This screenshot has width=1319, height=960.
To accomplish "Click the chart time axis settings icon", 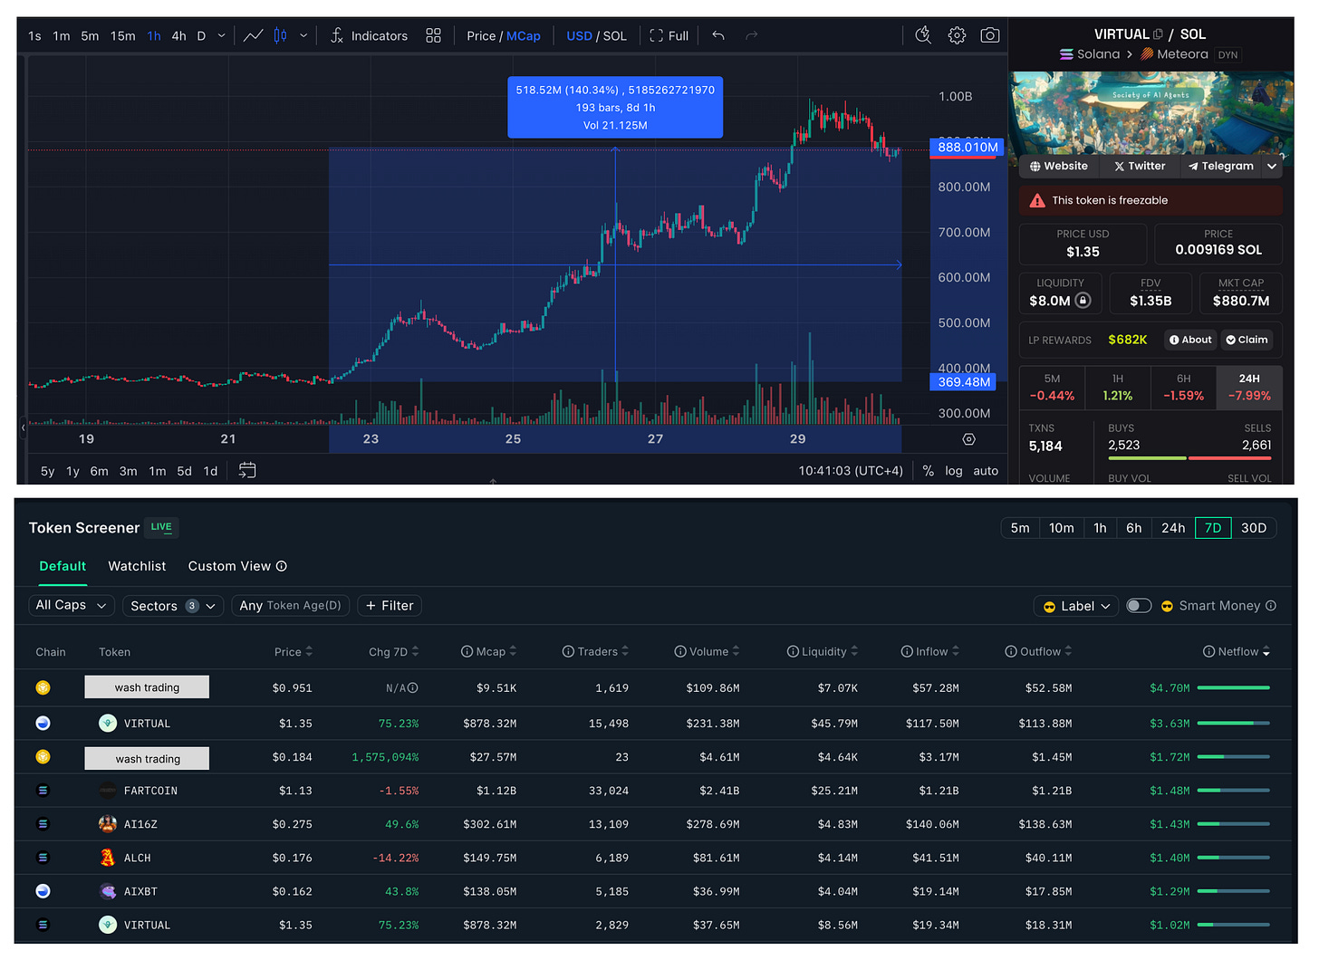I will point(968,439).
